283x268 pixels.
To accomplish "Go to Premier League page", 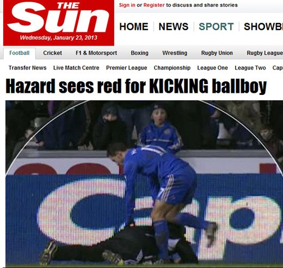I will click(127, 68).
